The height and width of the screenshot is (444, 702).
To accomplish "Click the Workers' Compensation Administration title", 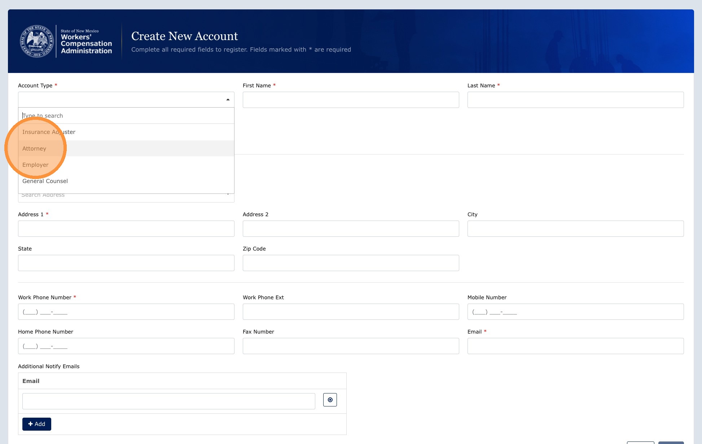I will pos(86,44).
